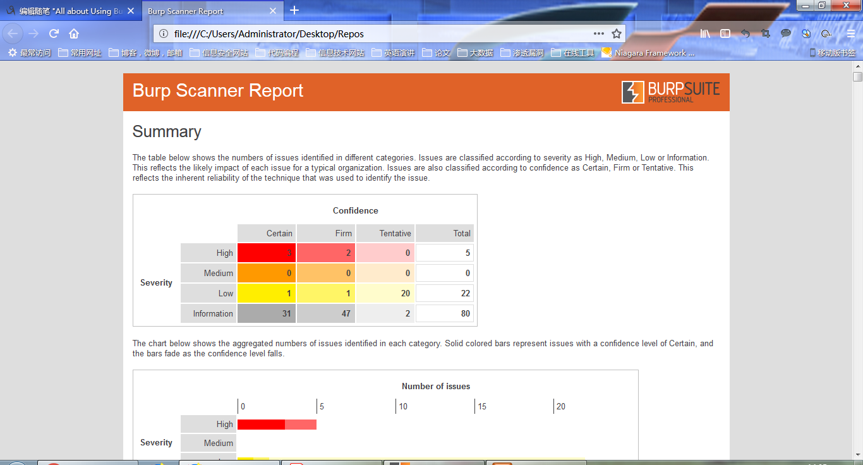Click the Total column header
The height and width of the screenshot is (465, 863).
click(445, 233)
